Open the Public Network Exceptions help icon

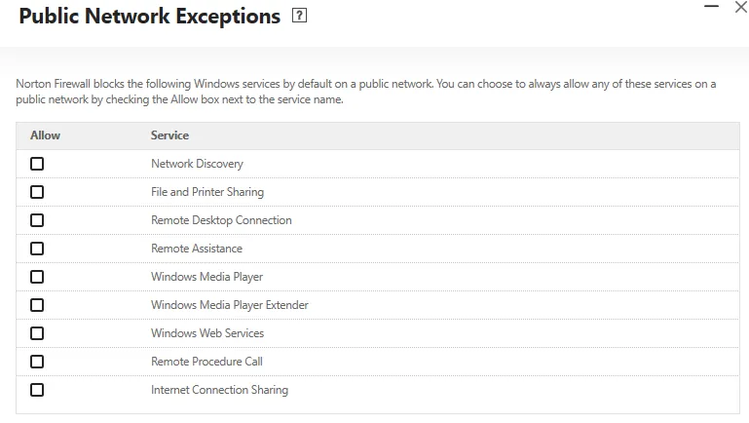point(300,18)
